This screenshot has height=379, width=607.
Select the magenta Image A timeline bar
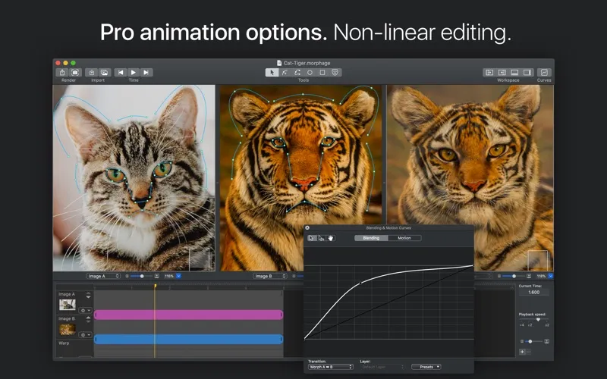coord(188,315)
